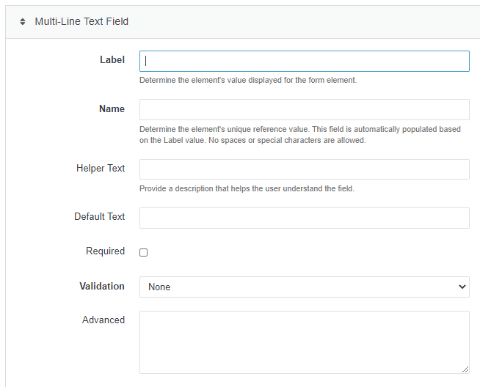
Task: Click the collapse arrows icon in the panel header
Action: [23, 22]
